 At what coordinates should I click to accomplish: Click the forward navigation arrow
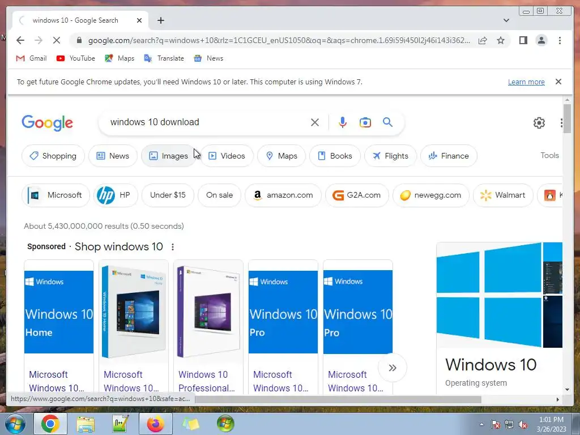point(38,40)
